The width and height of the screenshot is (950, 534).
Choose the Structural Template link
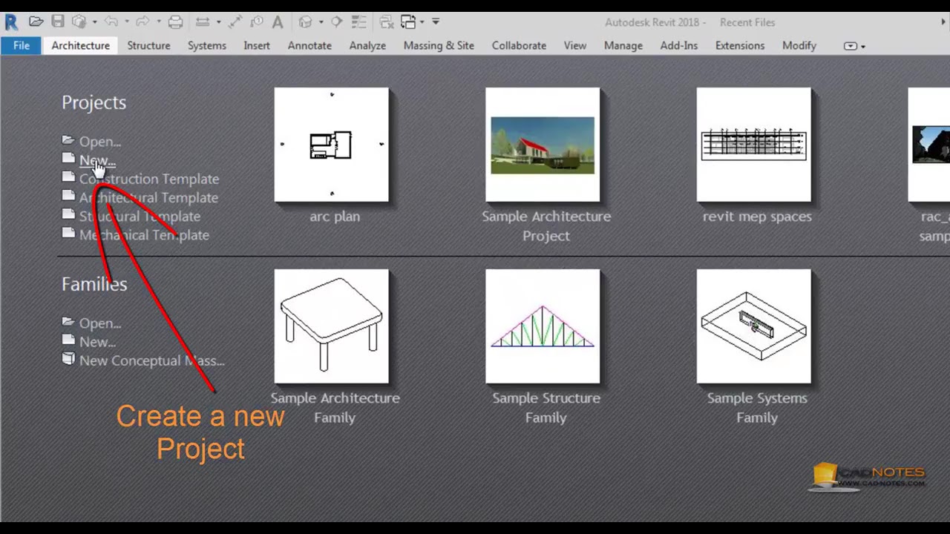coord(140,217)
